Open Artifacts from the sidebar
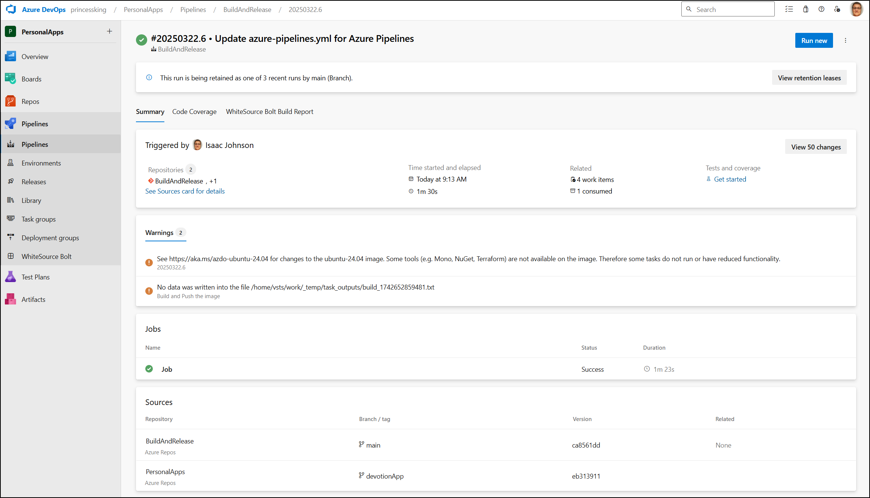870x498 pixels. 61,299
